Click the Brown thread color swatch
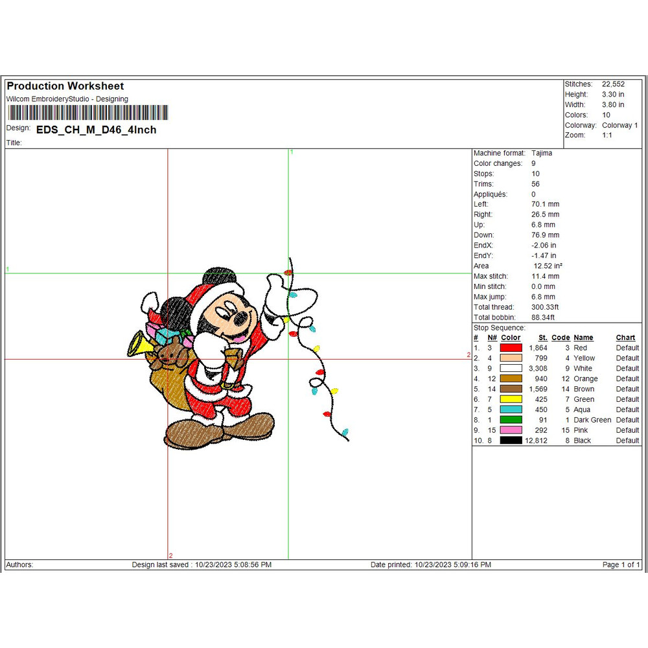This screenshot has height=648, width=648. coord(511,389)
